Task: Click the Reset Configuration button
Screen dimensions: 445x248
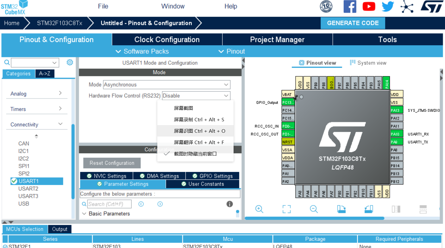Action: pos(112,163)
